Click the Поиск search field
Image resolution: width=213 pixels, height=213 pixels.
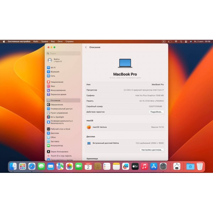pyautogui.click(x=63, y=53)
